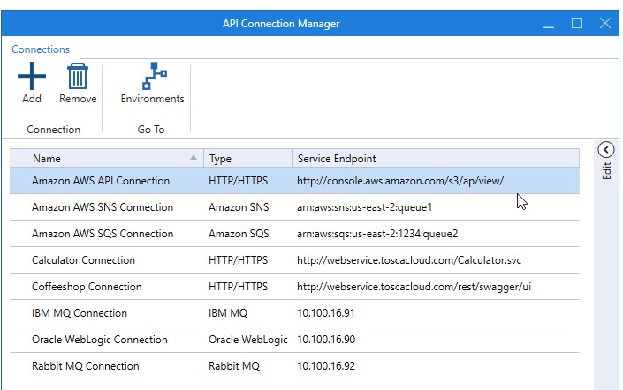This screenshot has width=623, height=390.
Task: Maximize the API Connection Manager window
Action: point(577,24)
